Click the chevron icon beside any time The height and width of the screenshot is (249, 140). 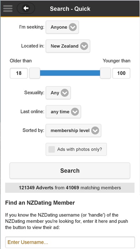click(x=75, y=112)
